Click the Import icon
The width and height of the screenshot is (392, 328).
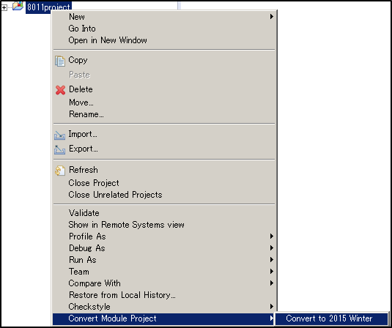pyautogui.click(x=60, y=135)
